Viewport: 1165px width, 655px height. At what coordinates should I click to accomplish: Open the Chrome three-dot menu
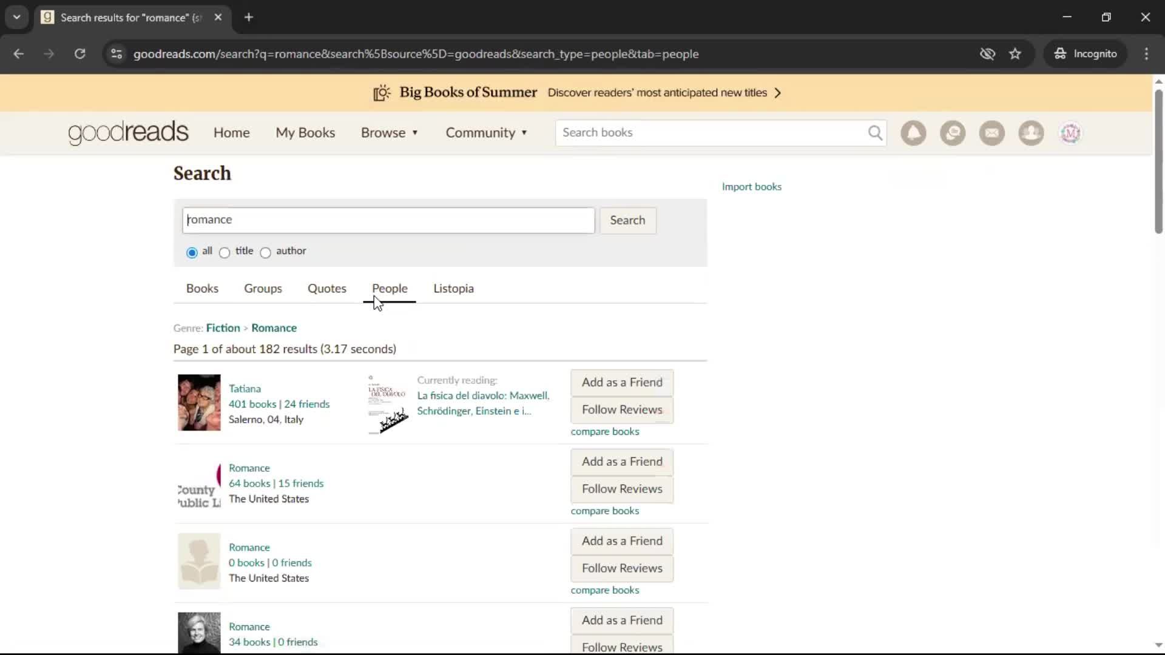pos(1146,54)
